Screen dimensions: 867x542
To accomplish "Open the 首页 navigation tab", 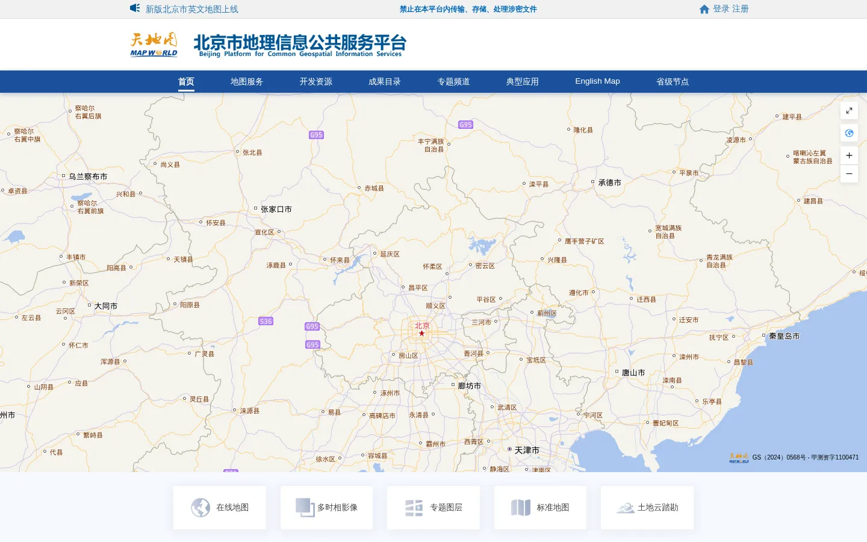I will tap(186, 81).
